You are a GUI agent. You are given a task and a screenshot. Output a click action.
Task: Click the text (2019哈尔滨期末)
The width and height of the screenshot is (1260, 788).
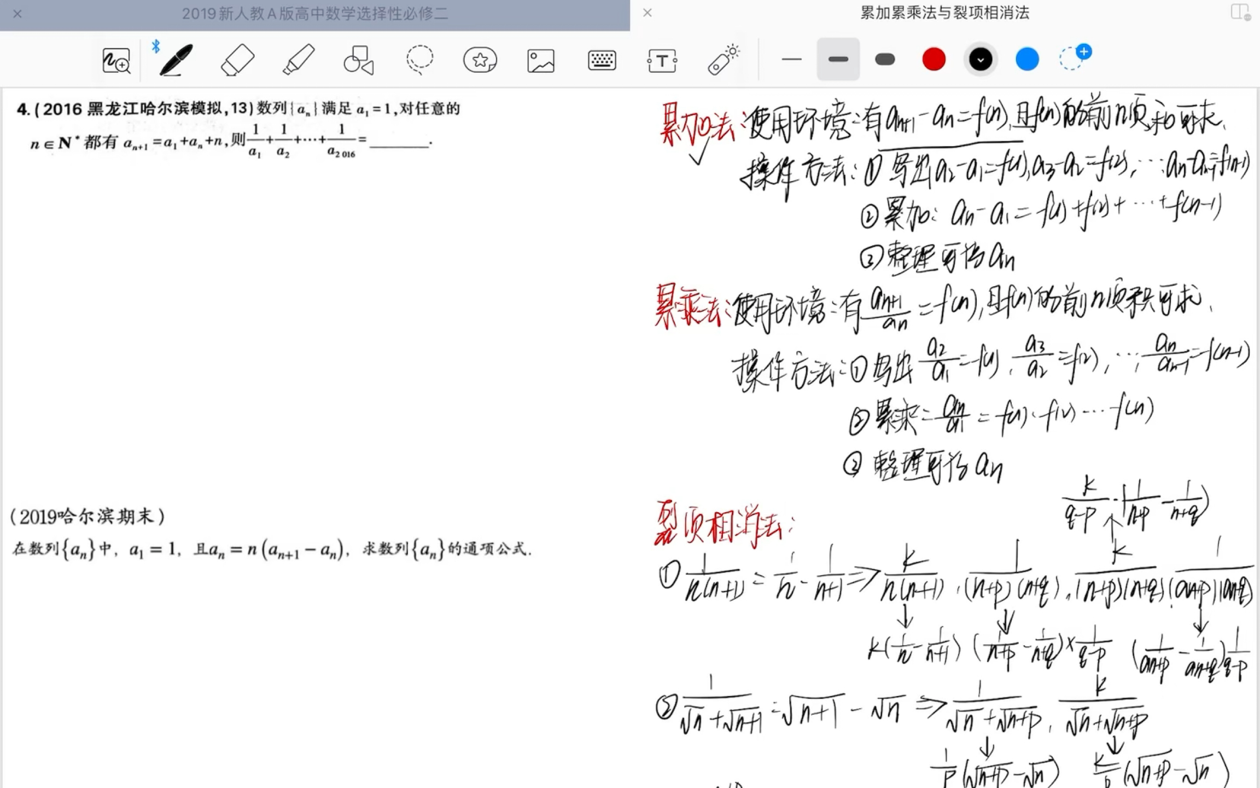[87, 517]
